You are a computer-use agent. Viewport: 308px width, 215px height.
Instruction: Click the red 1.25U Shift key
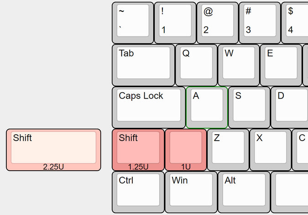click(138, 150)
